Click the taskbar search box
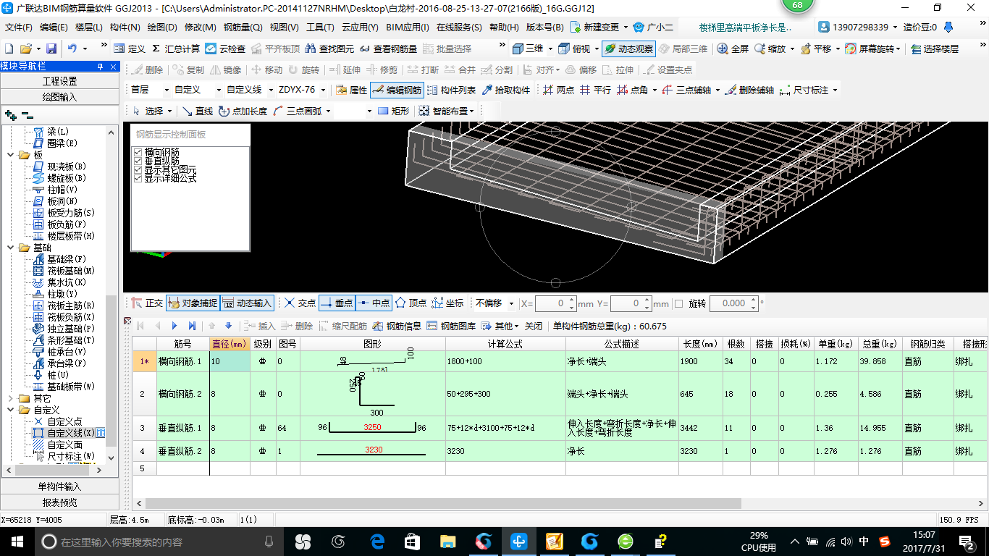This screenshot has width=989, height=556. pyautogui.click(x=159, y=541)
